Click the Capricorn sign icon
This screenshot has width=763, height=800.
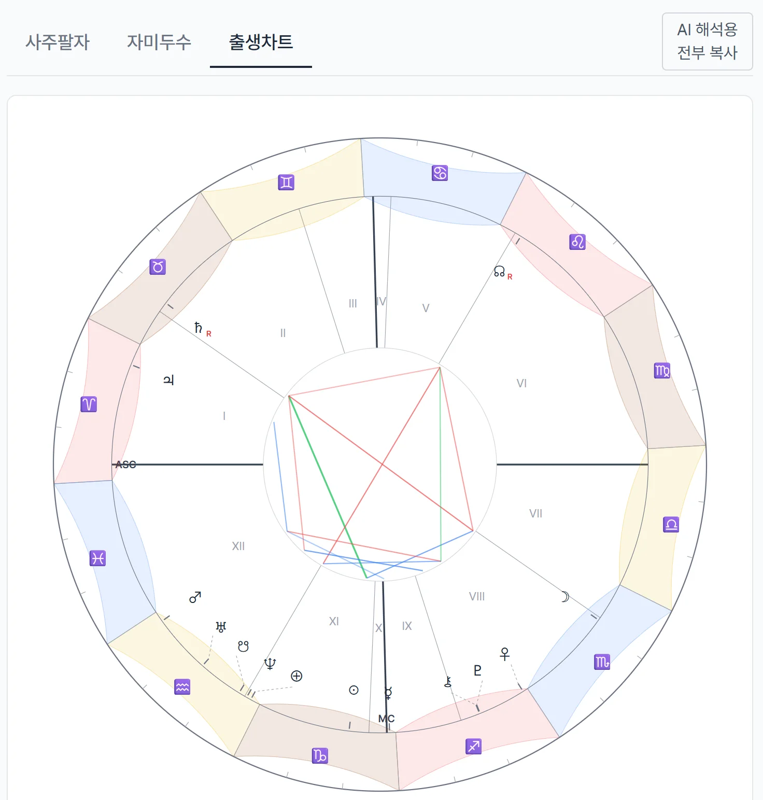320,756
